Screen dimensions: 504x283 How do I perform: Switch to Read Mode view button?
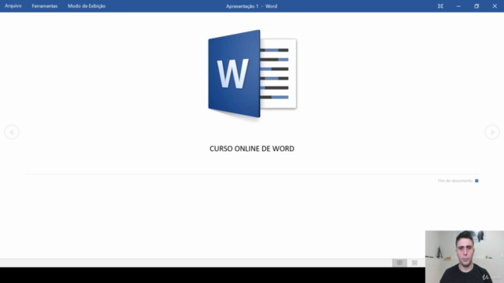[x=399, y=263]
